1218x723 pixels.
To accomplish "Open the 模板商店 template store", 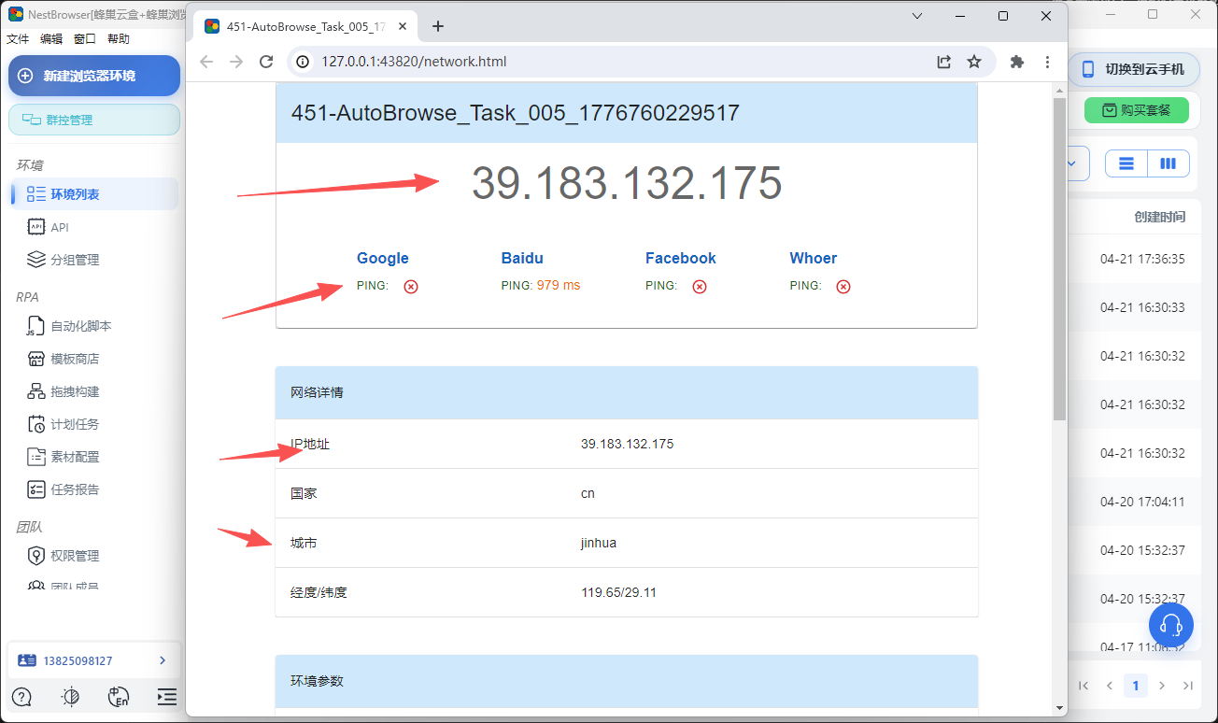I will coord(82,358).
